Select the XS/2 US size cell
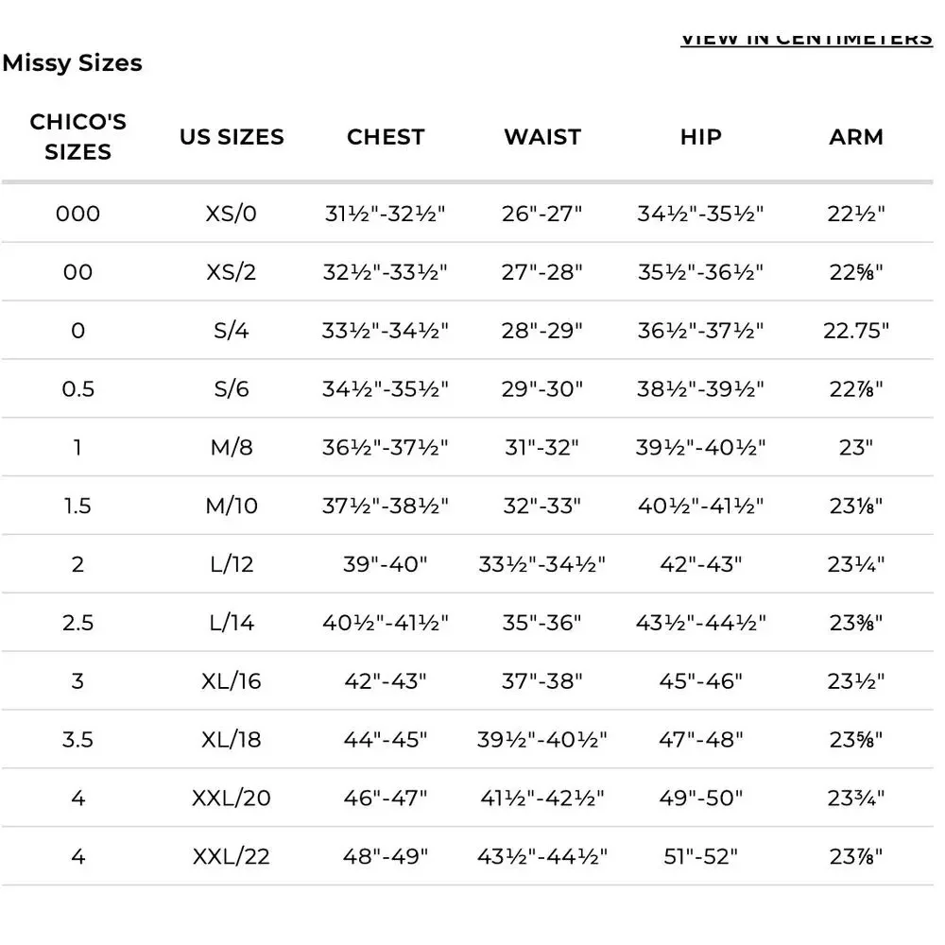945x945 pixels. coord(232,272)
